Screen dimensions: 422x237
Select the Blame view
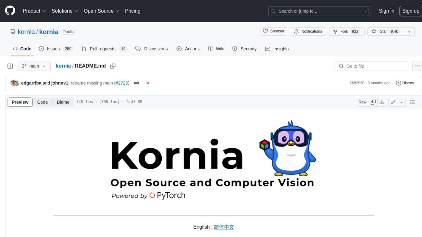(63, 102)
